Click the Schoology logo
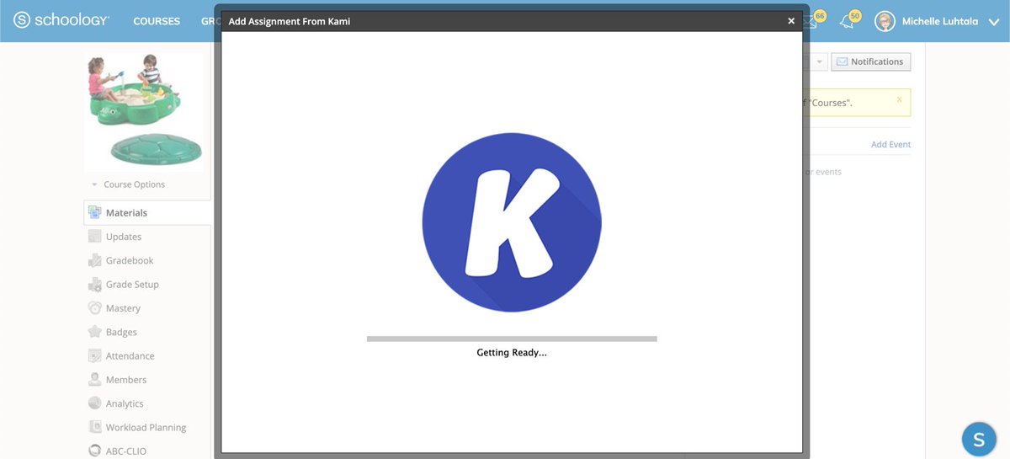1010x459 pixels. [61, 20]
